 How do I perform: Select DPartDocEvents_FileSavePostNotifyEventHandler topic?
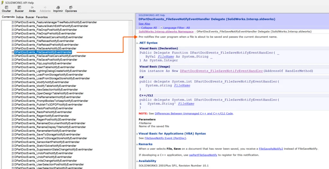(x=45, y=60)
